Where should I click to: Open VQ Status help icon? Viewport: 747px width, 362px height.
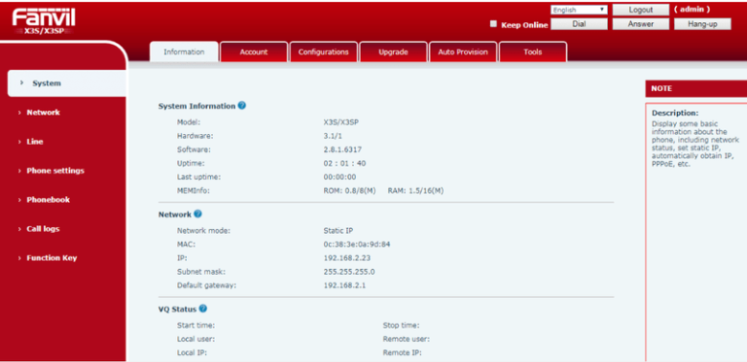coord(203,309)
